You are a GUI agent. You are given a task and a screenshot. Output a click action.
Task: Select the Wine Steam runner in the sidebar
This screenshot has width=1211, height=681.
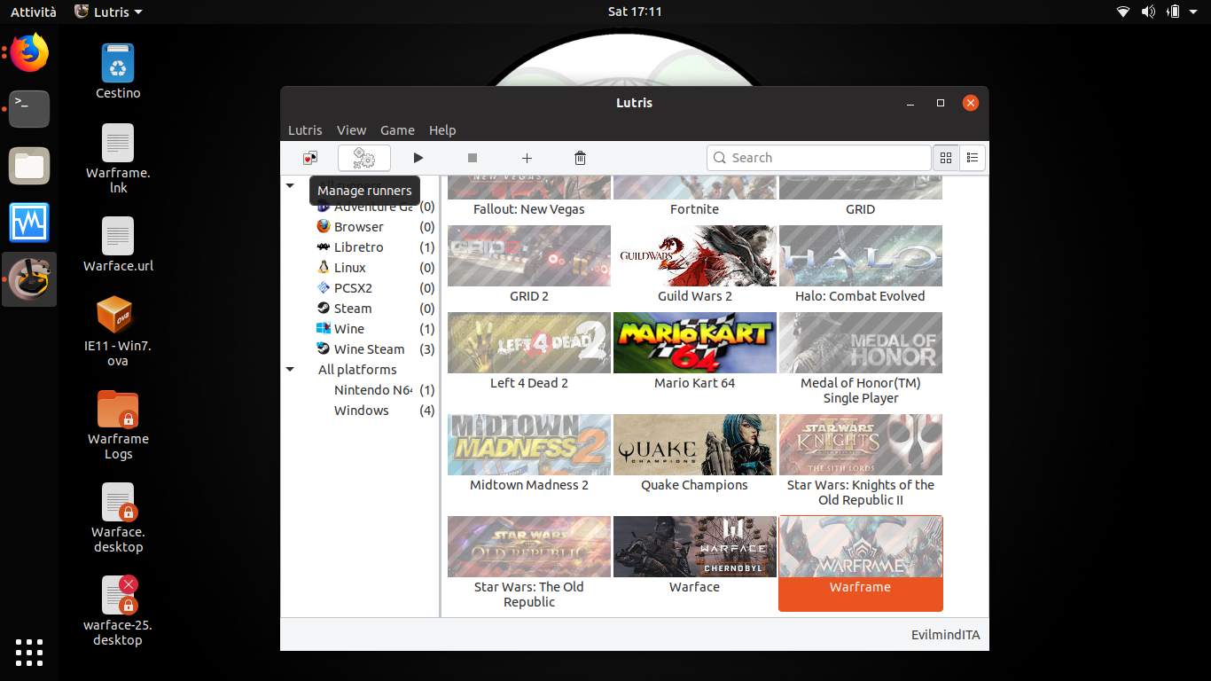coord(369,348)
